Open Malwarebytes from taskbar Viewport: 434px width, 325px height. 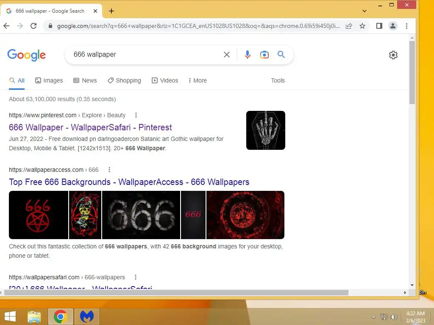[87, 317]
